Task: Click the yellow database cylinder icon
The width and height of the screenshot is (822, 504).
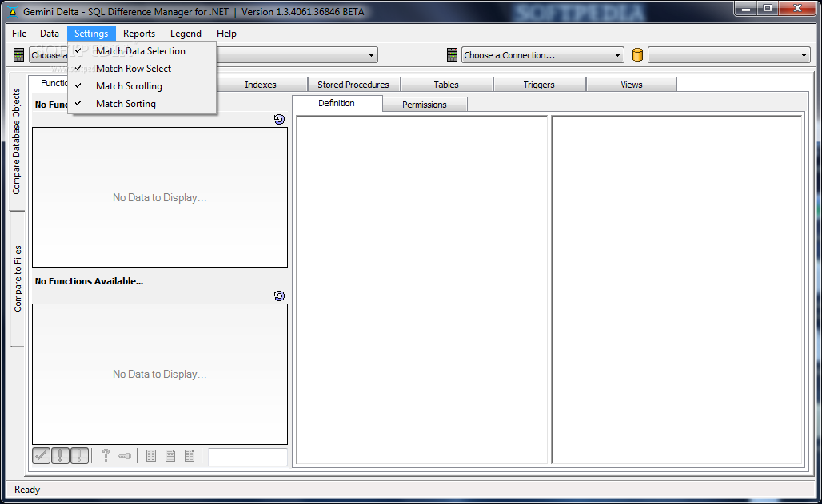Action: coord(637,54)
